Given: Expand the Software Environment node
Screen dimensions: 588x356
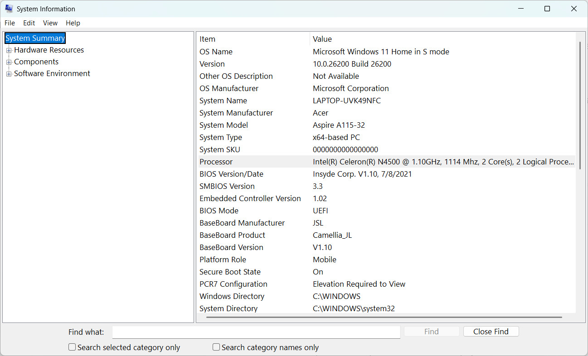Looking at the screenshot, I should point(9,74).
